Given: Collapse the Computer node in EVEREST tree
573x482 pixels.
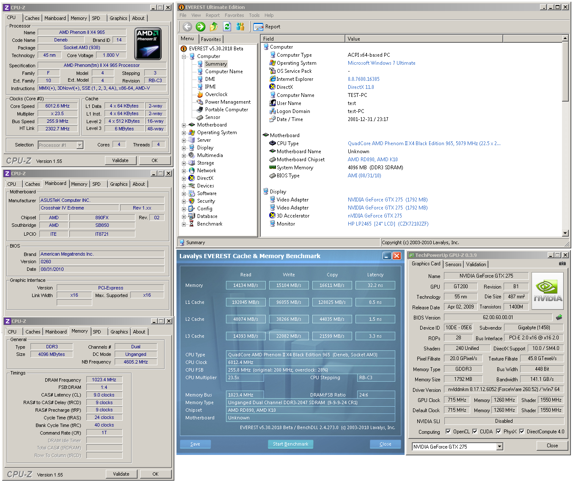Looking at the screenshot, I should (184, 56).
